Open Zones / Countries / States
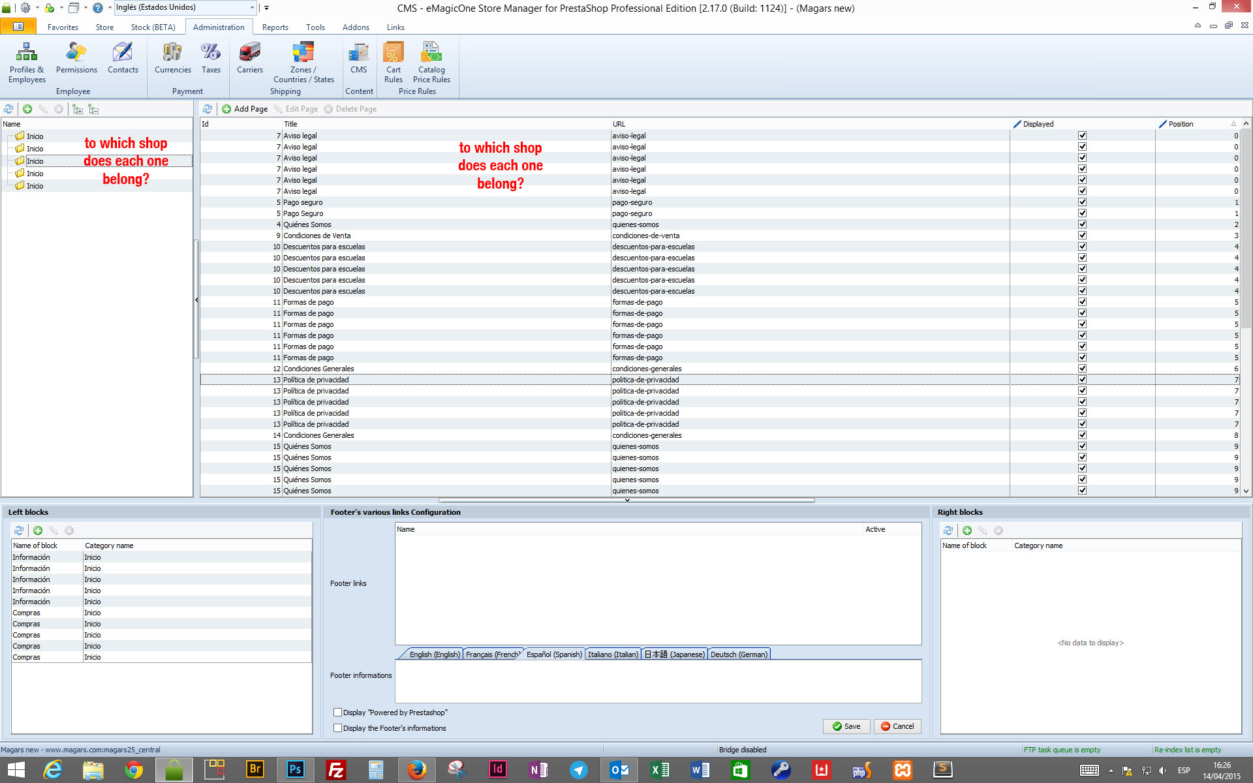 coord(303,63)
